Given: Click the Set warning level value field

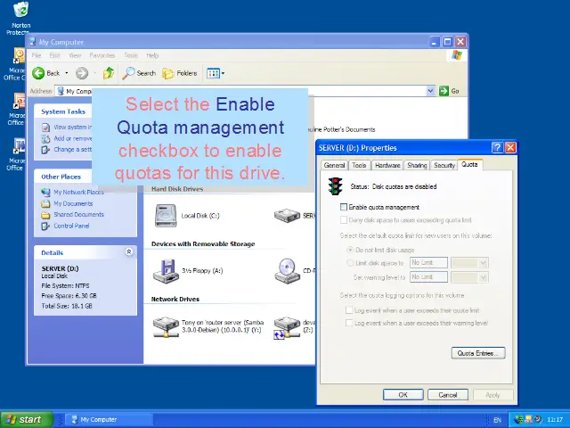Looking at the screenshot, I should [428, 277].
